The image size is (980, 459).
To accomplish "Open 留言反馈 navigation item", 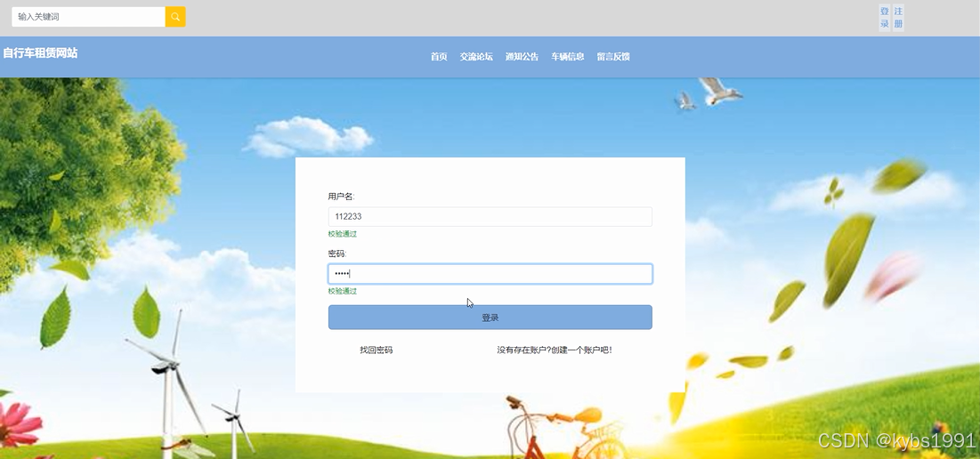I will tap(613, 57).
